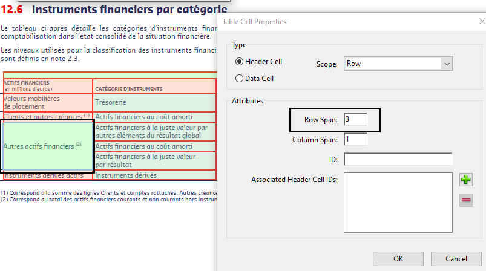The height and width of the screenshot is (271, 486).
Task: Click the red minus remove header ID icon
Action: click(x=465, y=200)
